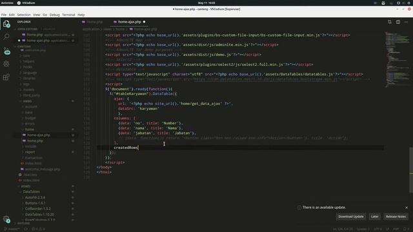Open the editor More Actions ellipsis
The height and width of the screenshot is (232, 413).
406,22
